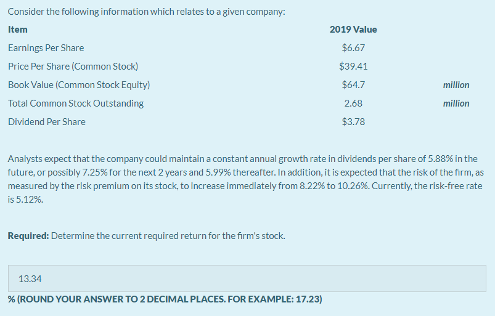Screen dimensions: 495x316
Task: Click the Item column header
Action: click(x=18, y=30)
